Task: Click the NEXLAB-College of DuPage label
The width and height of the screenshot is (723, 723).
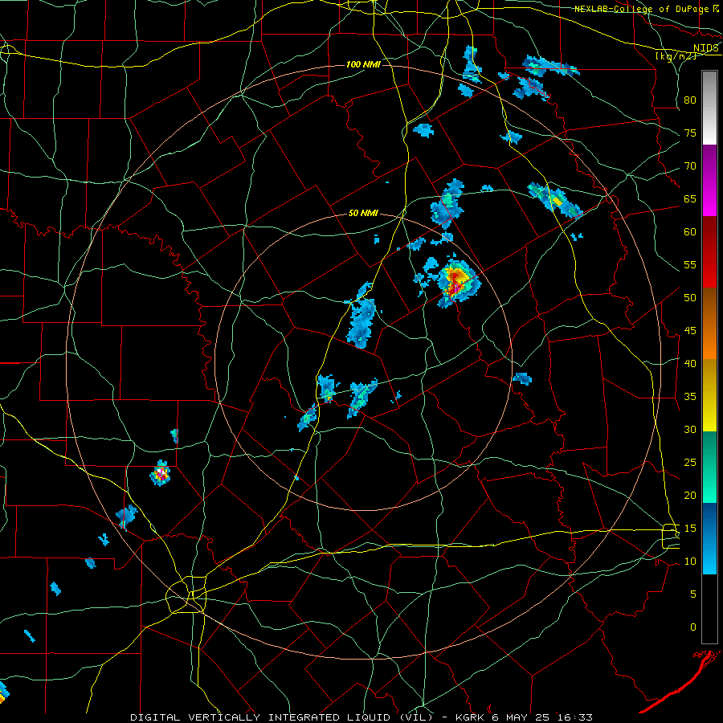Action: click(641, 9)
